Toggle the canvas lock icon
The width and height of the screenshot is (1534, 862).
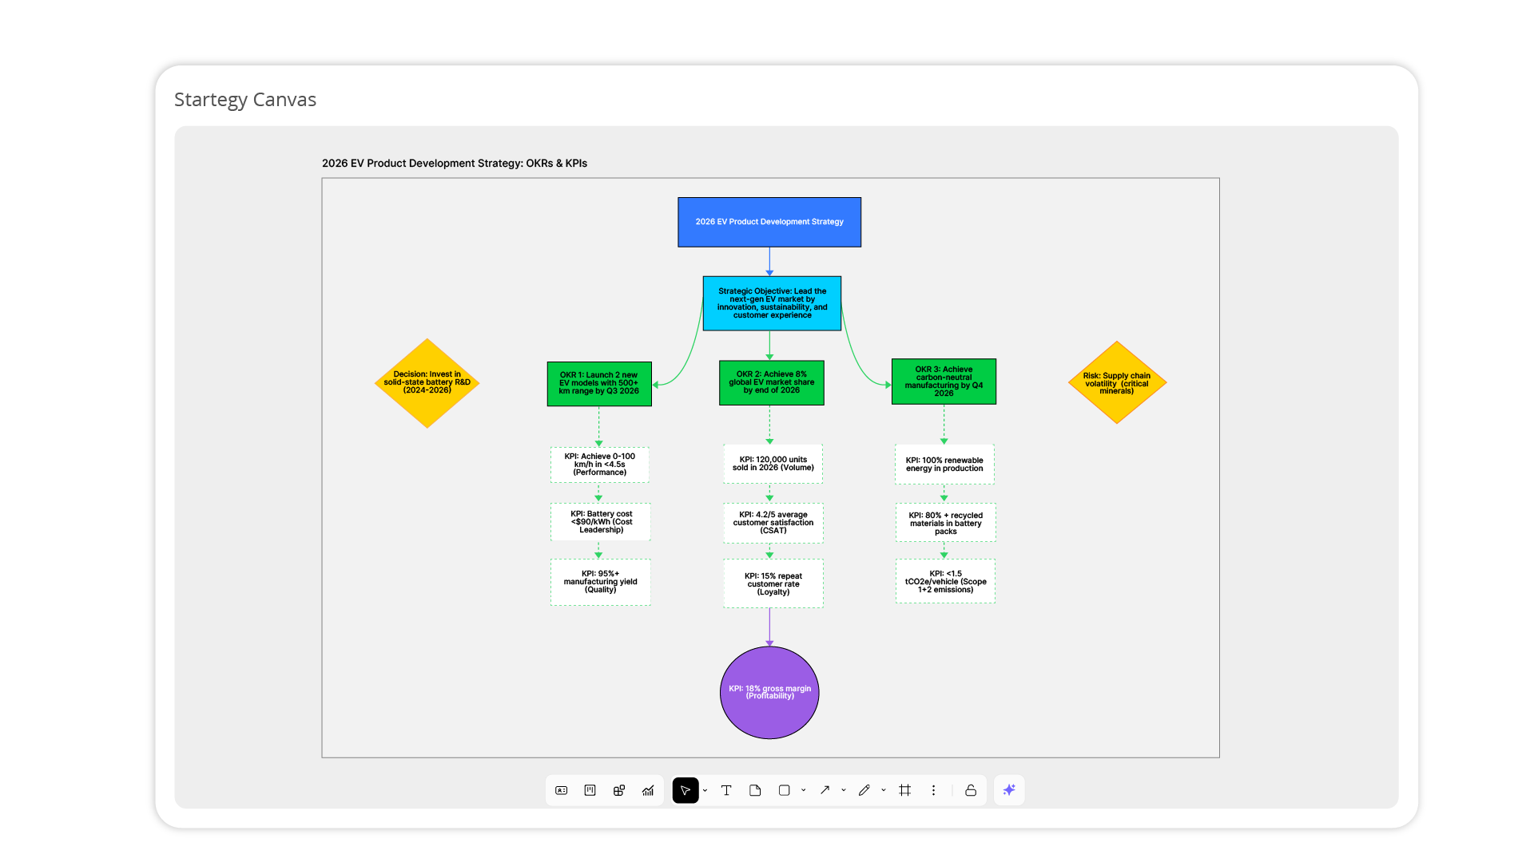click(x=971, y=790)
